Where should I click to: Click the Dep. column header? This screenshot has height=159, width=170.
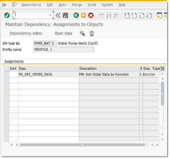point(48,69)
